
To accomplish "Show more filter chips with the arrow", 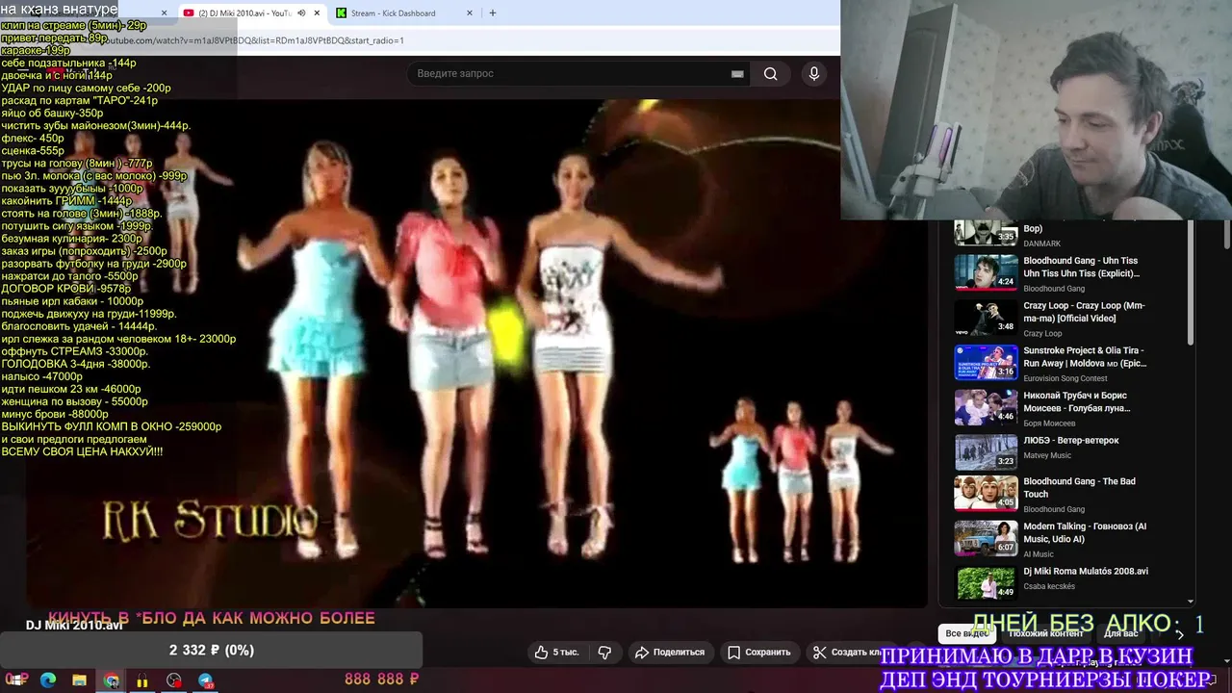I will 1180,634.
